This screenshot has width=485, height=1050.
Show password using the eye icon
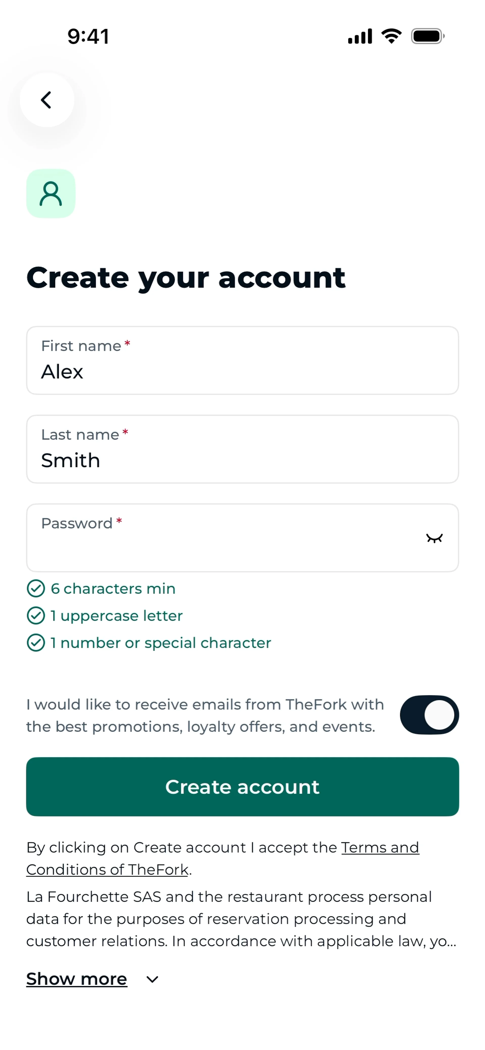coord(434,539)
